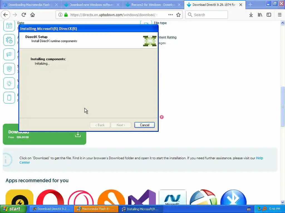Show site information icon in address bar

click(60, 15)
